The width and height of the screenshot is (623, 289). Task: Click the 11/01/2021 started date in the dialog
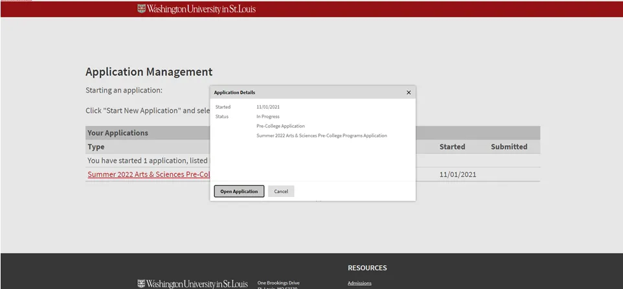268,107
